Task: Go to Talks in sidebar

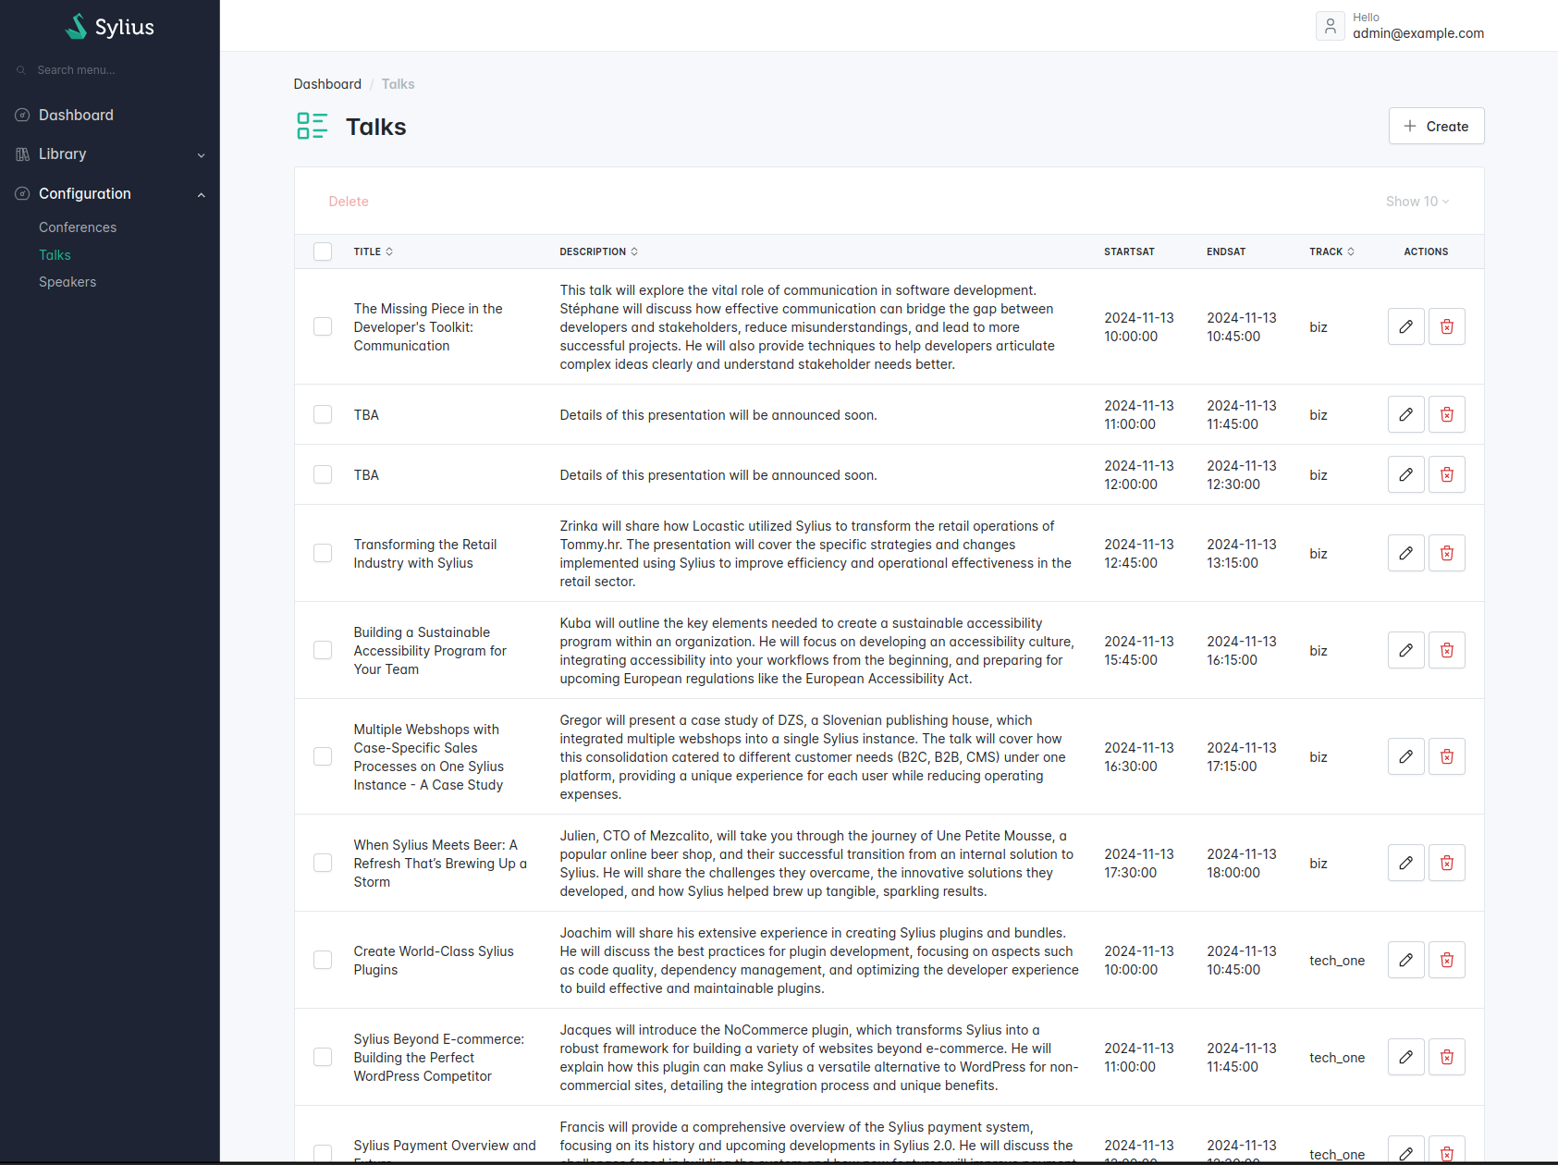Action: point(55,255)
